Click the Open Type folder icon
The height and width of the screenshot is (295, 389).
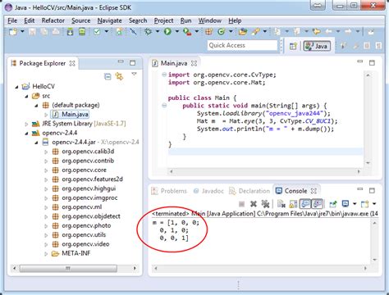pyautogui.click(x=242, y=32)
